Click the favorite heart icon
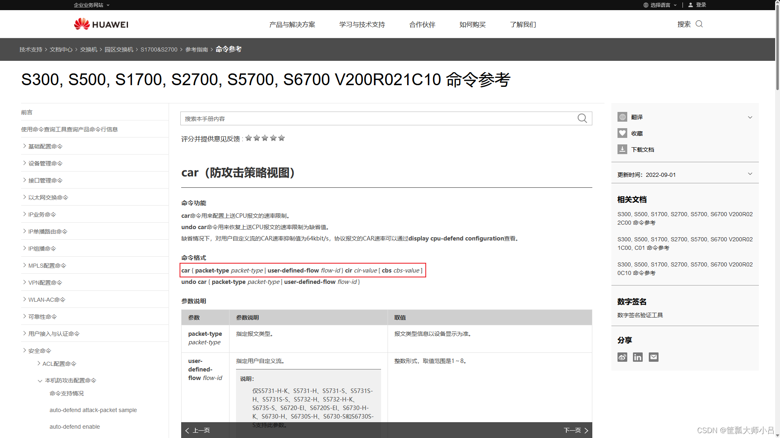The image size is (780, 438). coord(622,133)
